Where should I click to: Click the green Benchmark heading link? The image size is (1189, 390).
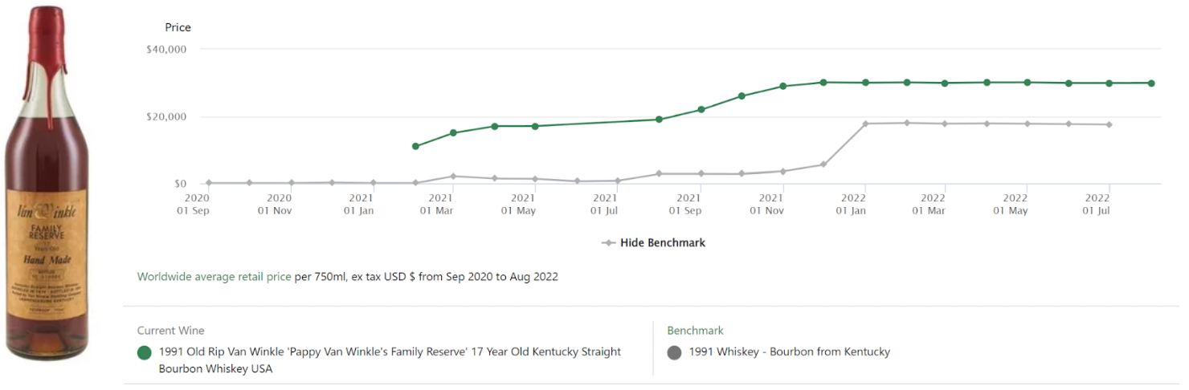tap(695, 331)
